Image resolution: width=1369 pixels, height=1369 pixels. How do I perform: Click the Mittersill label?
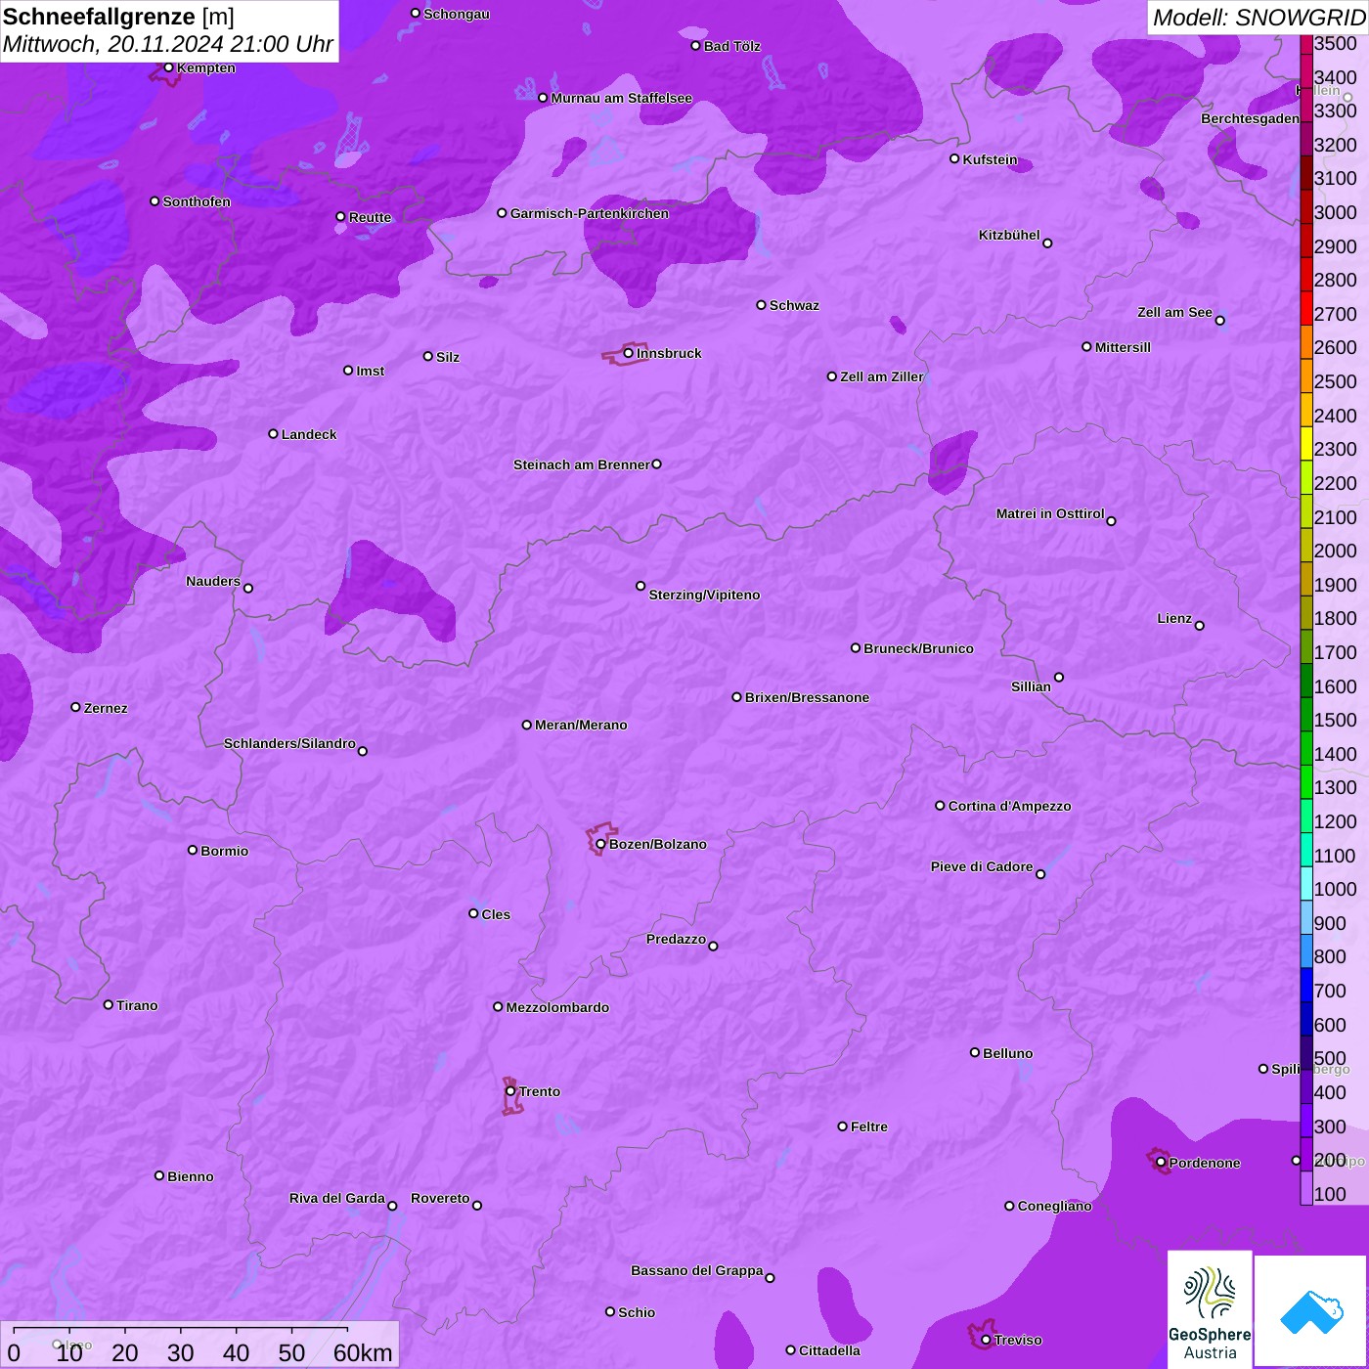tap(1123, 347)
